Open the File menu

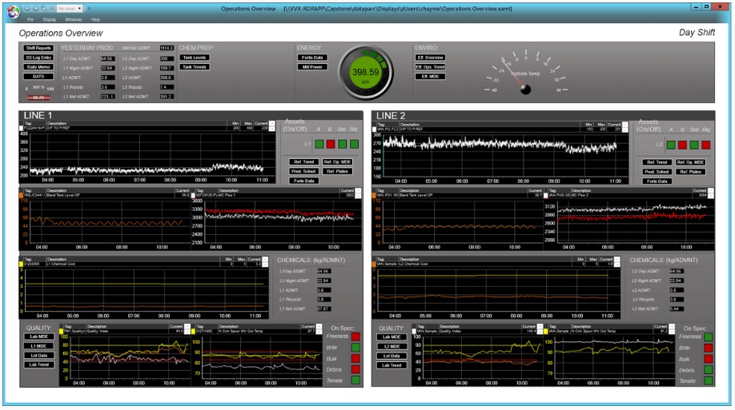(30, 20)
